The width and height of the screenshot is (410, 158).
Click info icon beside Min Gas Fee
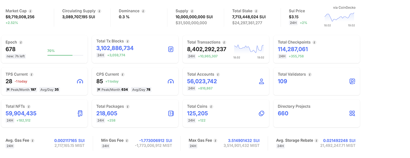(x=127, y=140)
